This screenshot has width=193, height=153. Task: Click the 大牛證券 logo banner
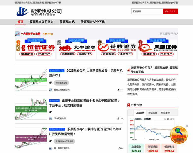tap(76, 48)
